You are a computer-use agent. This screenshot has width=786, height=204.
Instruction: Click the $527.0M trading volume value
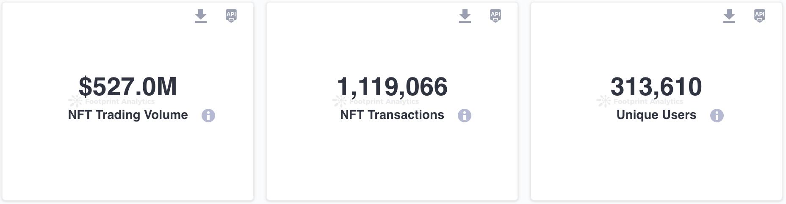(x=128, y=86)
